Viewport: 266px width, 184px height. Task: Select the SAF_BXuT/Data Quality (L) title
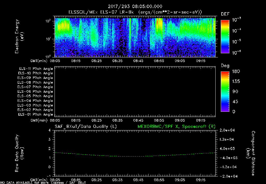point(86,127)
